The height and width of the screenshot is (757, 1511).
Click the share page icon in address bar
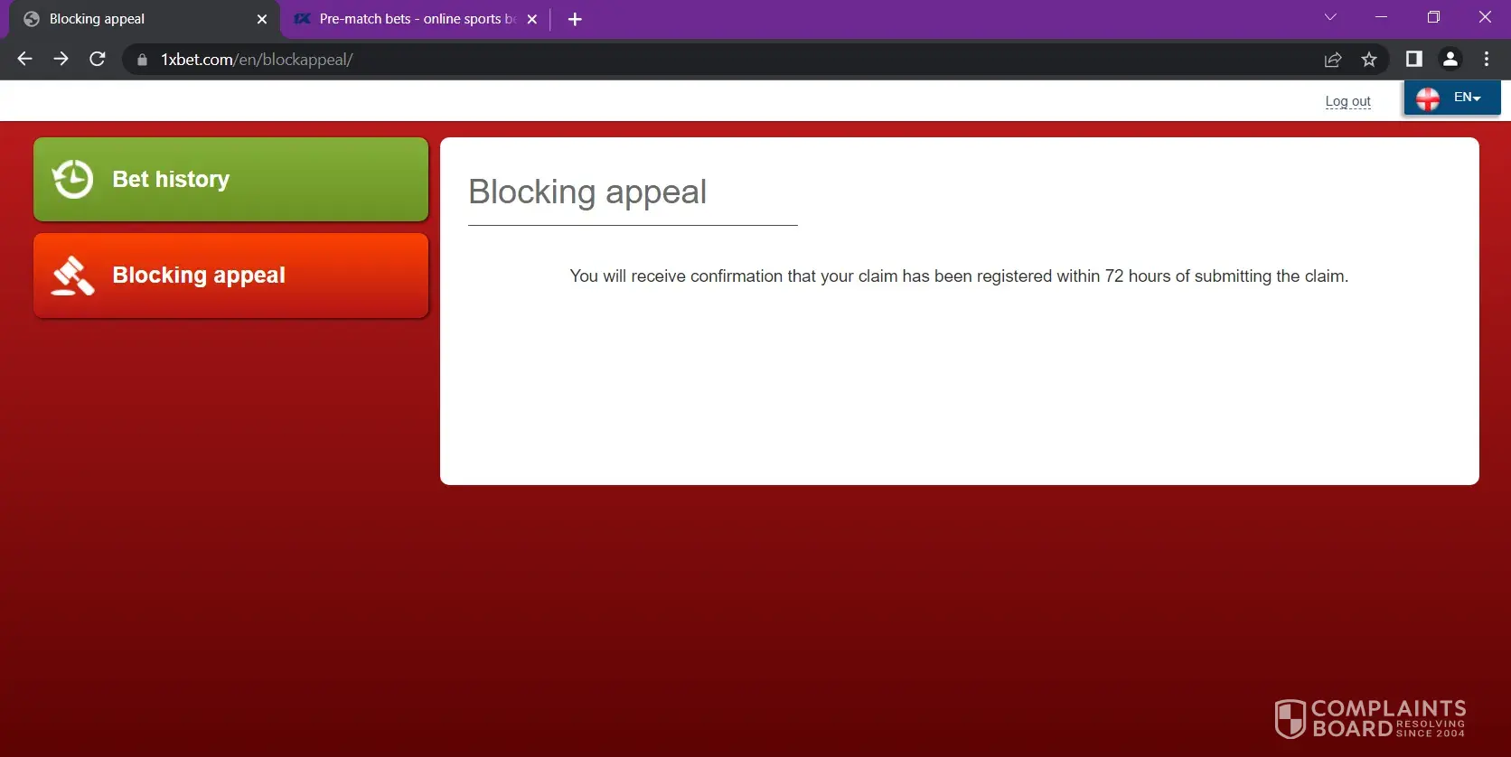click(1332, 60)
